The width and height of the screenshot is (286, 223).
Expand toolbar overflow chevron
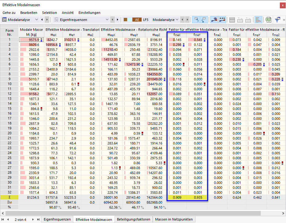tap(284, 20)
